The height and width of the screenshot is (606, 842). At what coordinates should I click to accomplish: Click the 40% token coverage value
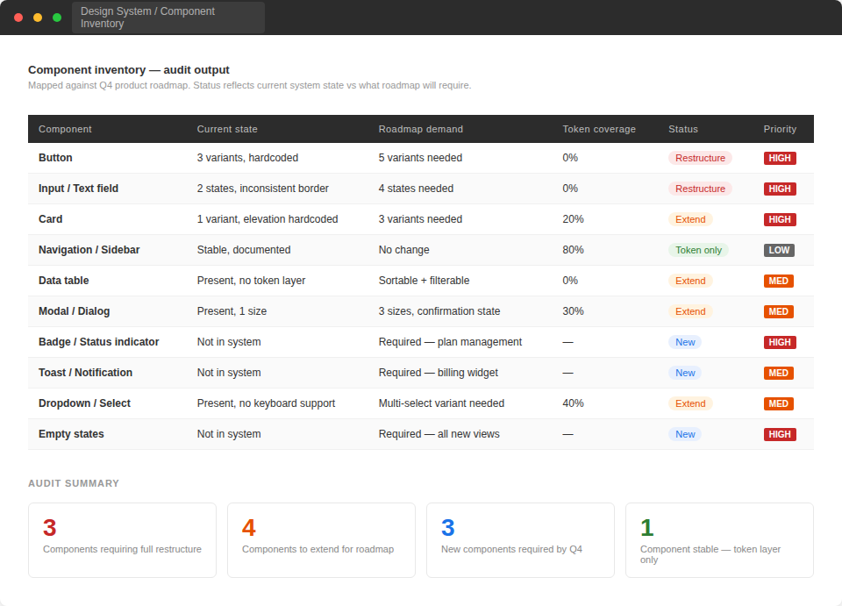573,403
